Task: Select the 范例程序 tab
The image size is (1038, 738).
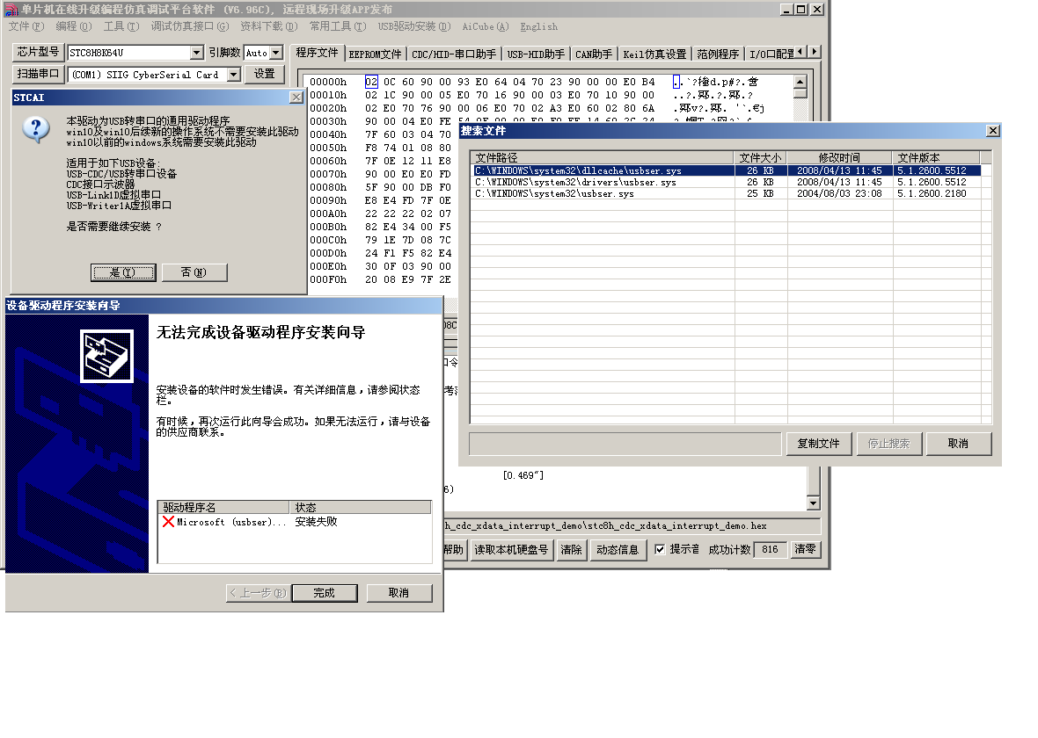Action: (x=718, y=54)
